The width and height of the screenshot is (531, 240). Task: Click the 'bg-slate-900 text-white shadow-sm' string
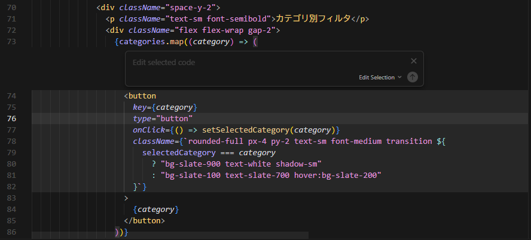click(x=241, y=164)
